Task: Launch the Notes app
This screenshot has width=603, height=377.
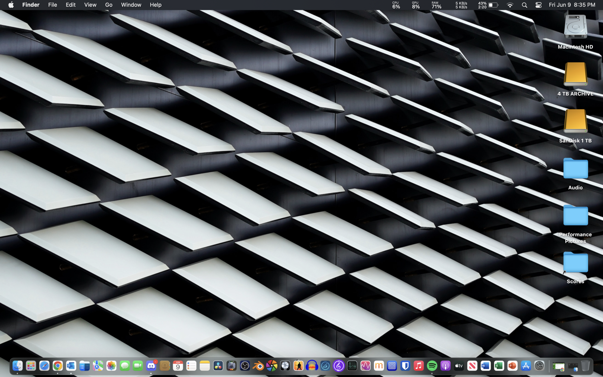Action: coord(205,366)
